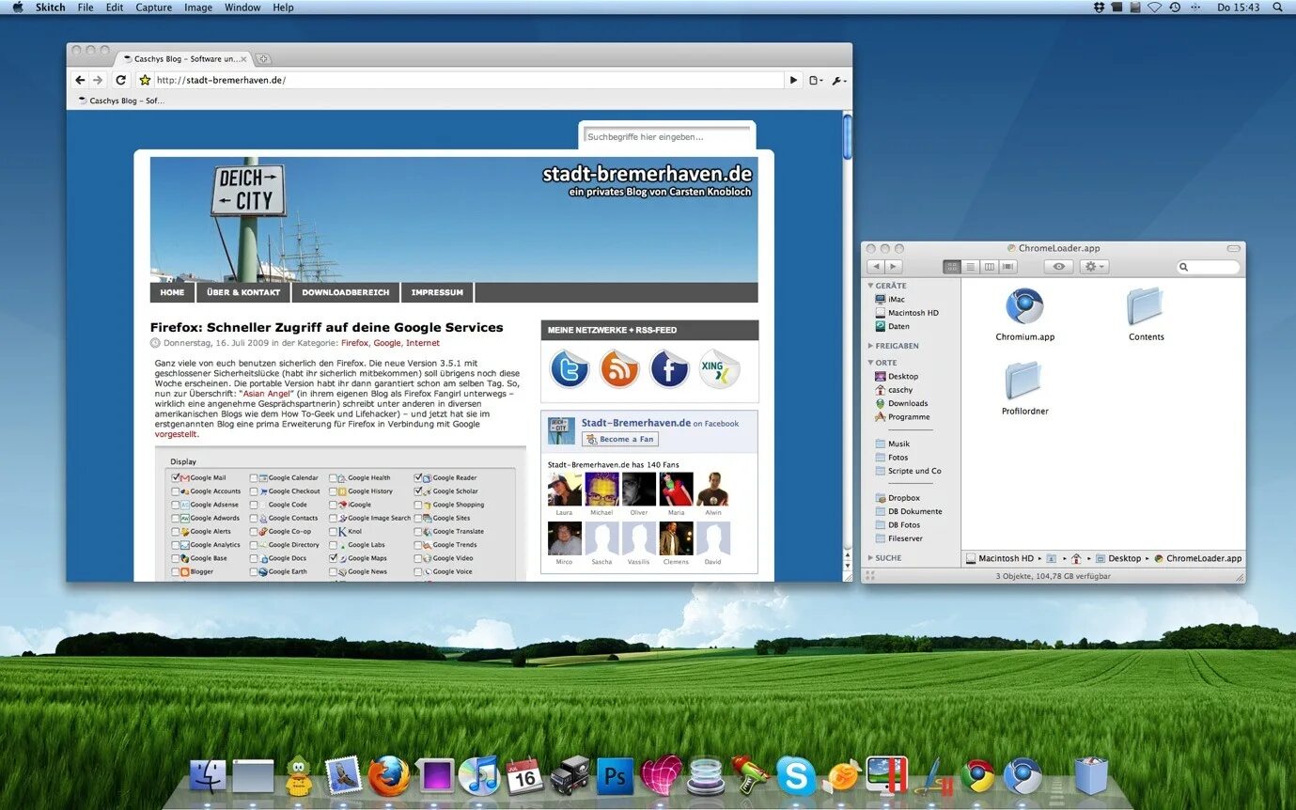Screen dimensions: 1296x810
Task: Check the Google Docs checkbox
Action: click(x=254, y=558)
